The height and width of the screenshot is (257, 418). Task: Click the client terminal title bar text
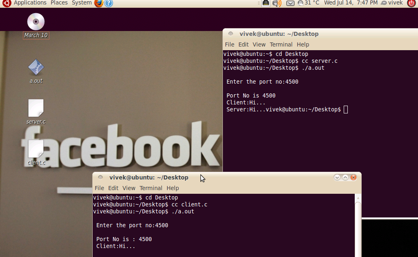(149, 177)
